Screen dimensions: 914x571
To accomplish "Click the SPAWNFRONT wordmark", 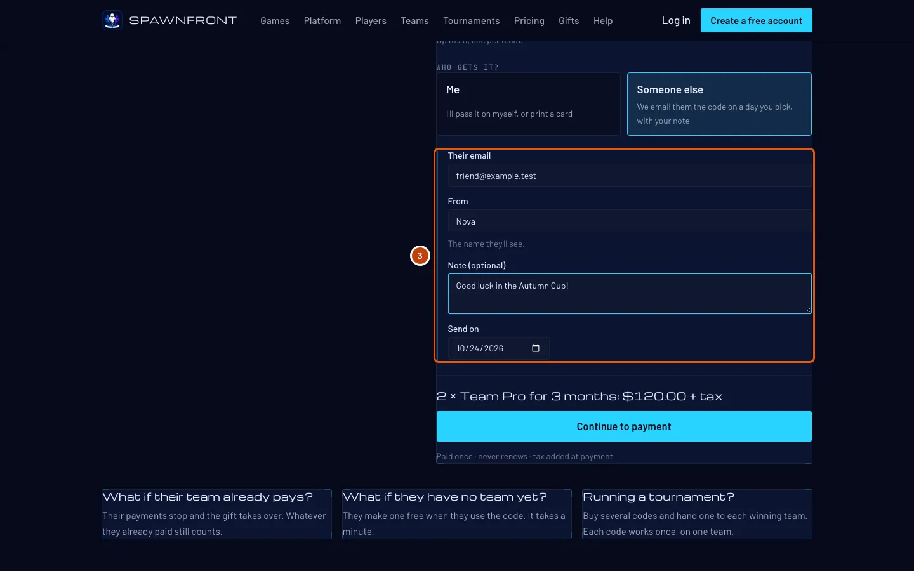I will pyautogui.click(x=183, y=20).
